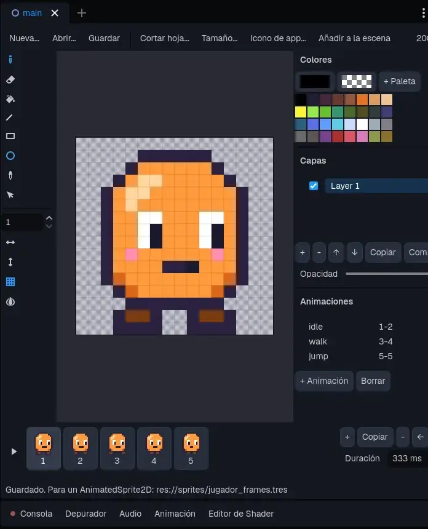Screen dimensions: 428x529
Task: Activate the ellipse shape tool
Action: pos(10,156)
